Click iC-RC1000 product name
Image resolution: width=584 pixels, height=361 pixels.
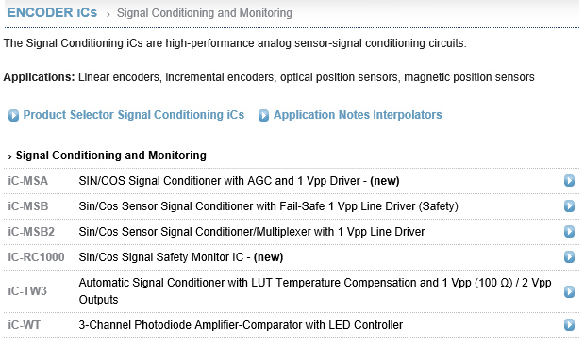point(36,256)
